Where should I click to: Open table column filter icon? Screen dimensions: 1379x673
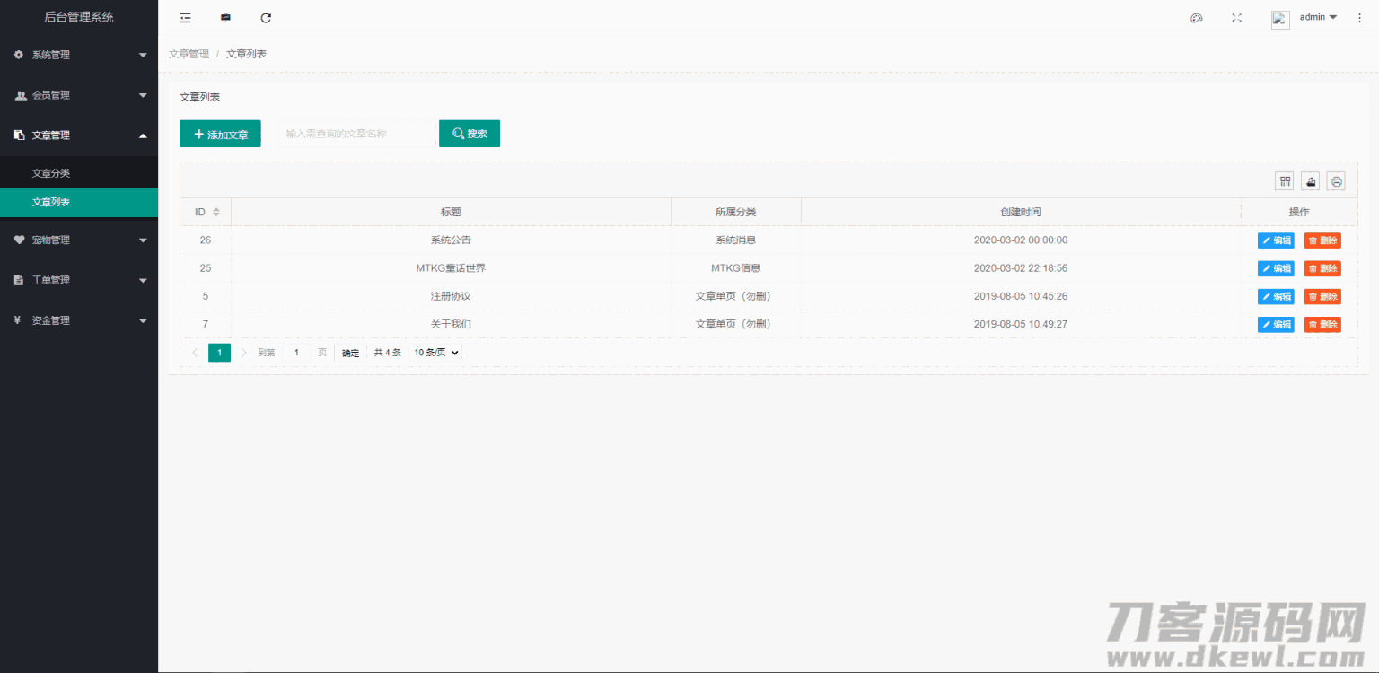tap(1285, 181)
